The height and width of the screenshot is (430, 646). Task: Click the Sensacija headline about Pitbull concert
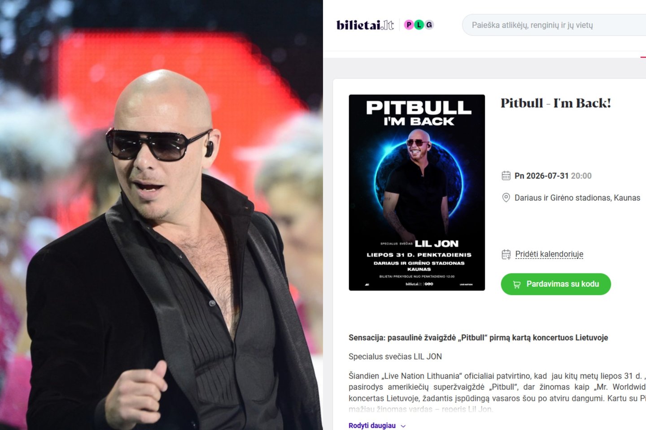pos(478,338)
